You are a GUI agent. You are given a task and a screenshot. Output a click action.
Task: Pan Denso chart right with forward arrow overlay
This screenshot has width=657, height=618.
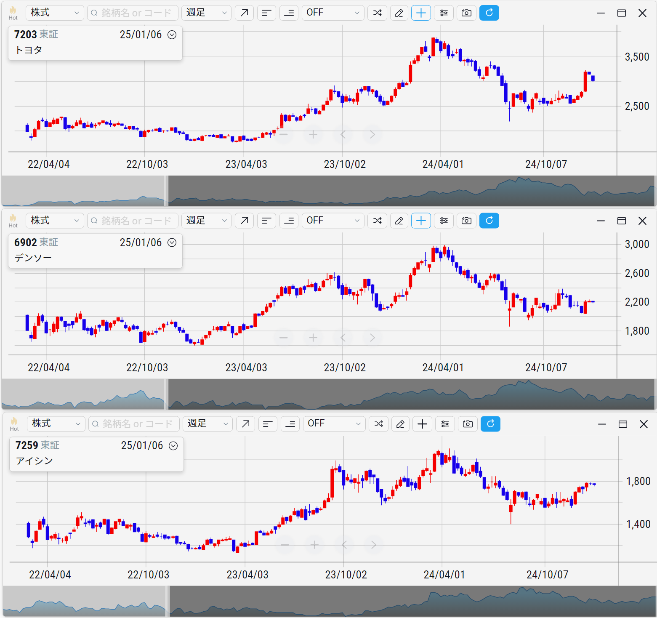[372, 337]
